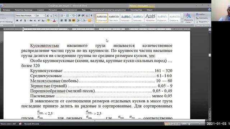230x129 pixels.
Task: Click the Shrink Font icon
Action: click(x=51, y=16)
